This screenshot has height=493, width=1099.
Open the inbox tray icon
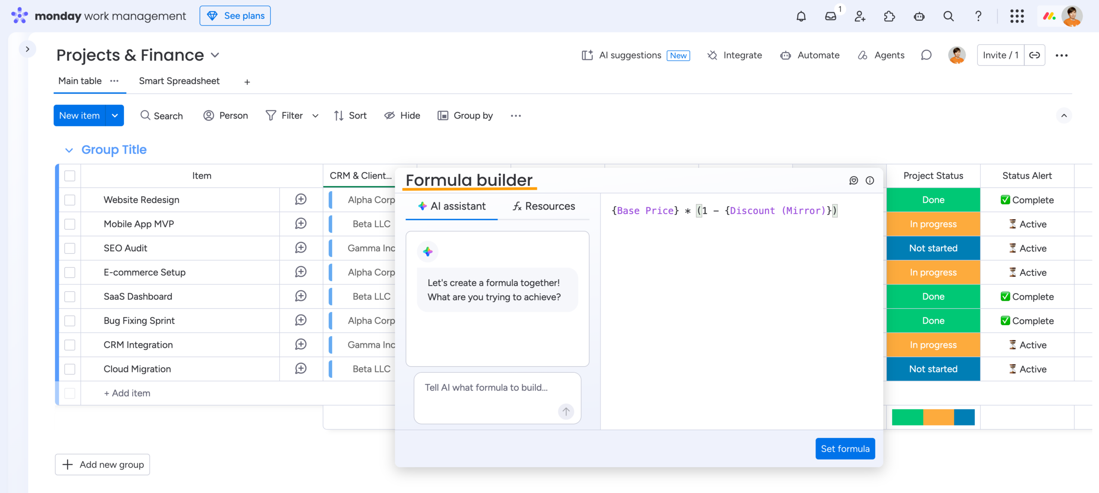[831, 16]
